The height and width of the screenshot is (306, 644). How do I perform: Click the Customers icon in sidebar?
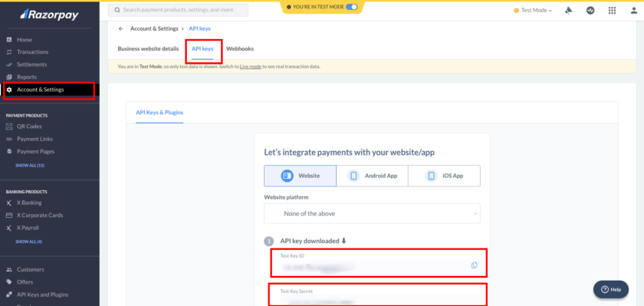pyautogui.click(x=9, y=269)
